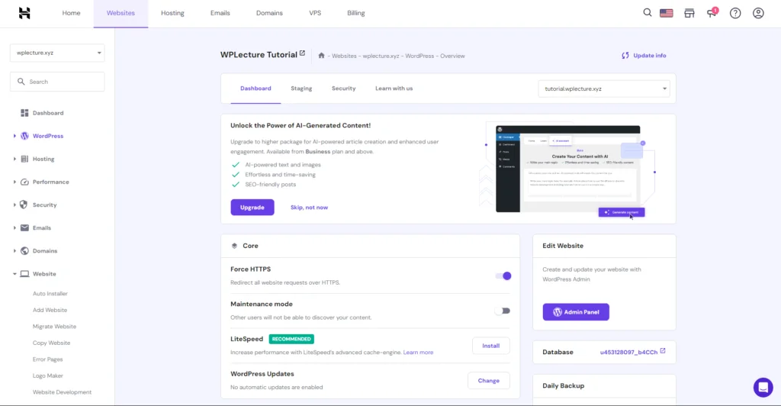This screenshot has width=781, height=406.
Task: Click the Website laptop icon in sidebar
Action: point(24,274)
